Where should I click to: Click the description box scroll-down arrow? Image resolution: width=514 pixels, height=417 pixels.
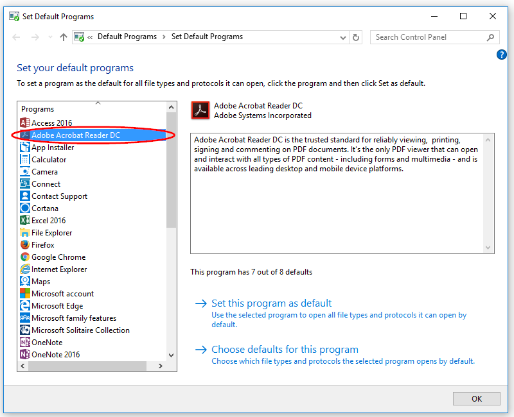tap(488, 248)
